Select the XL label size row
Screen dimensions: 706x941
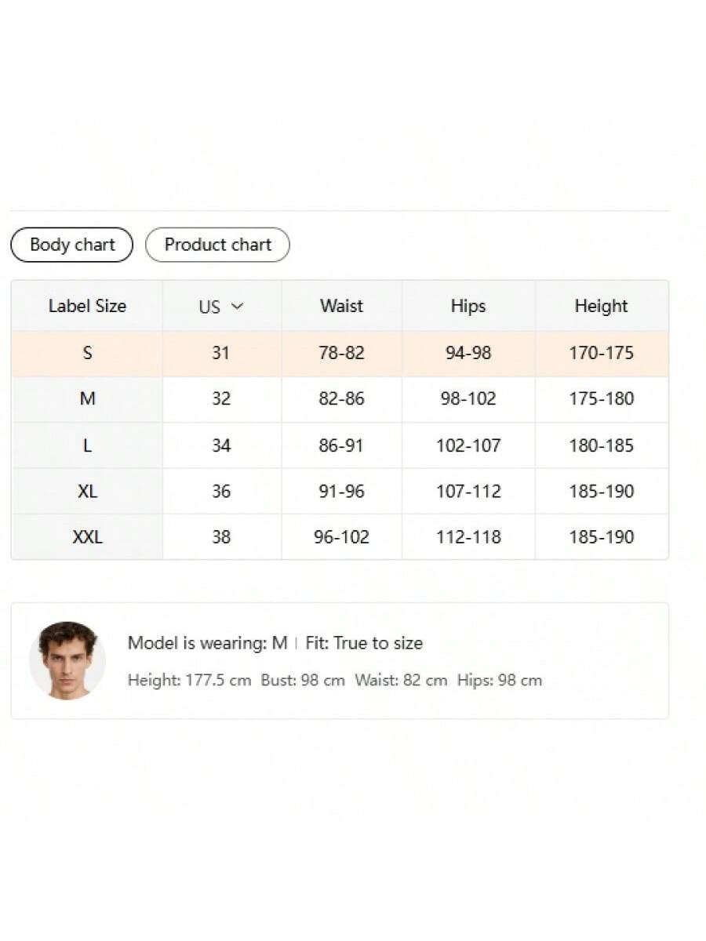tap(87, 492)
